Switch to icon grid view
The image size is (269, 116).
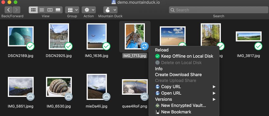click(x=33, y=10)
